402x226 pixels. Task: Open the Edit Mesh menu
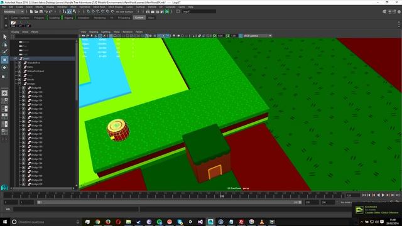pos(85,7)
